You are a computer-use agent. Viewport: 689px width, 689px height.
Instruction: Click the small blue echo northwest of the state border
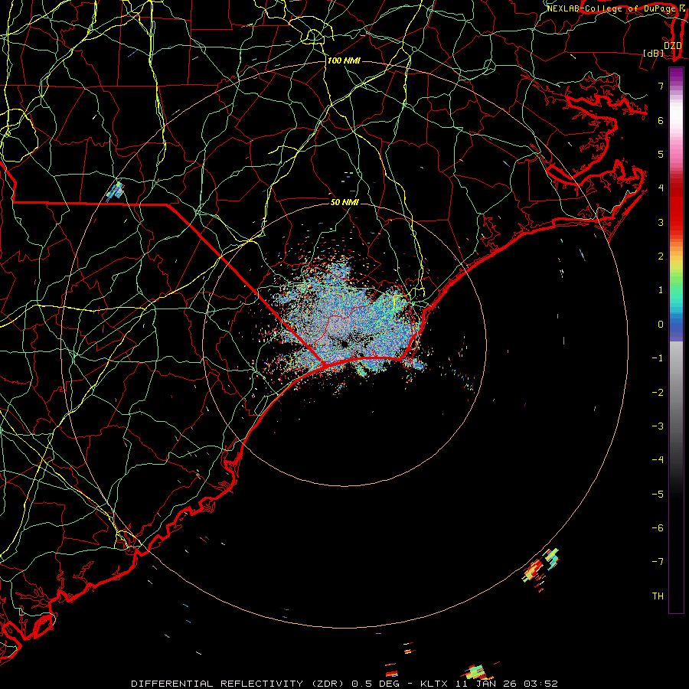tap(116, 191)
